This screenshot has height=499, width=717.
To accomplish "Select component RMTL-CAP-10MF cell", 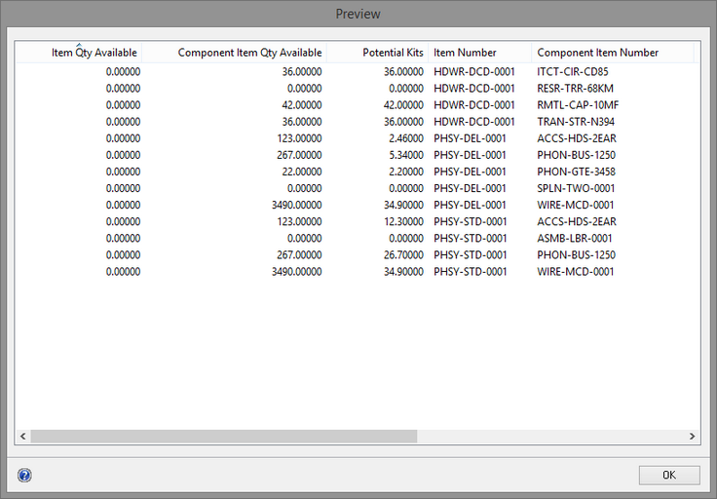I will click(578, 105).
